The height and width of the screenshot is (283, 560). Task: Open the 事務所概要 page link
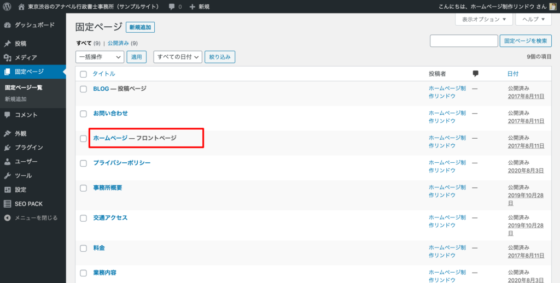(108, 188)
